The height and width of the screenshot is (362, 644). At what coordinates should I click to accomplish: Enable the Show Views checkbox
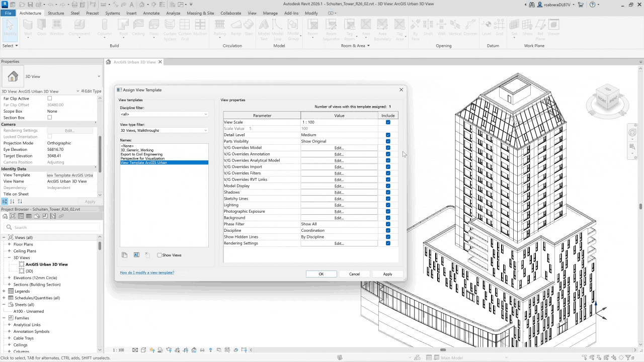pyautogui.click(x=159, y=255)
